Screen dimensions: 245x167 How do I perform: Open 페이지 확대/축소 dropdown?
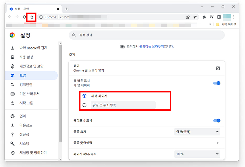coord(197,154)
